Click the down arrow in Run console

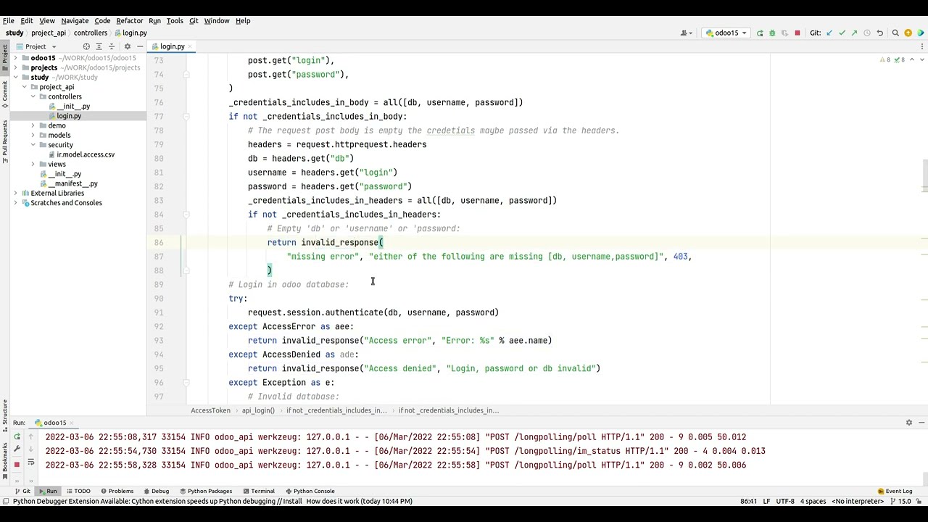click(x=30, y=449)
